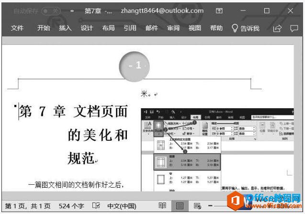Click the account zhangtt8464@outlook.com
305x214 pixels.
tap(162, 11)
